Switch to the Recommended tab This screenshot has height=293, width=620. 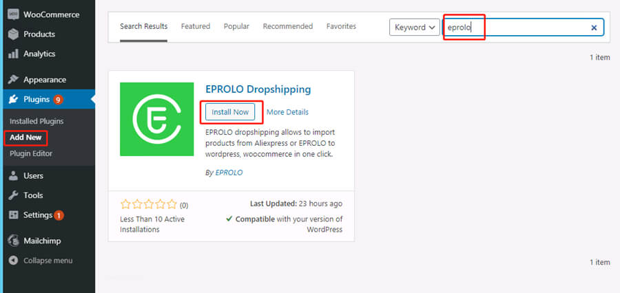(x=288, y=26)
